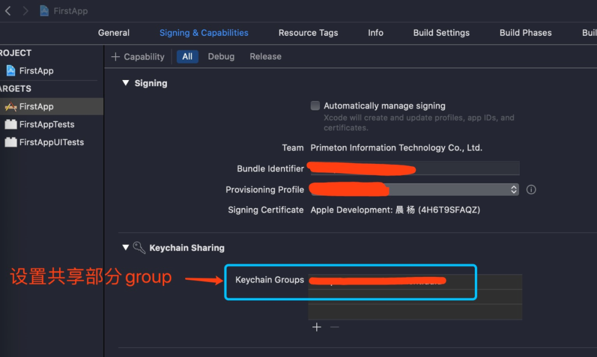This screenshot has height=357, width=597.
Task: Click the Provisioning Profile info icon
Action: 531,189
